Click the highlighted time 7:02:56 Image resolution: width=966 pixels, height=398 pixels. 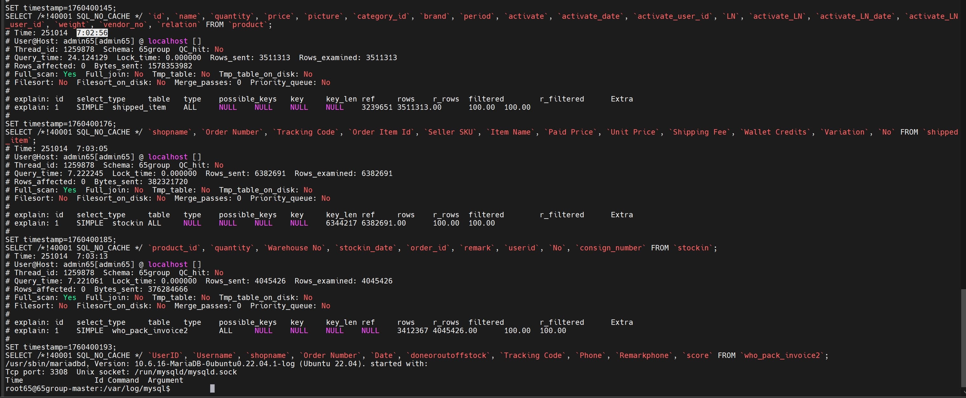[x=92, y=33]
